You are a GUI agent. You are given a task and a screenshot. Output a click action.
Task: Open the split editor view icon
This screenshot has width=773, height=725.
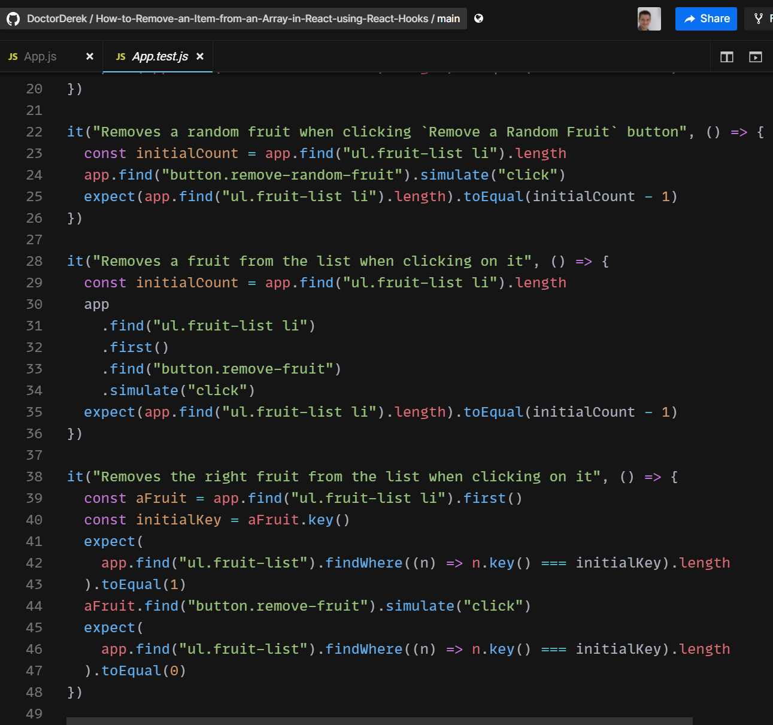pyautogui.click(x=726, y=56)
